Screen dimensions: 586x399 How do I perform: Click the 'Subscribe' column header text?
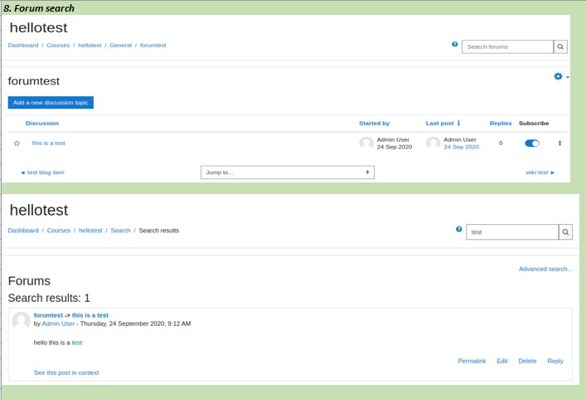(534, 123)
